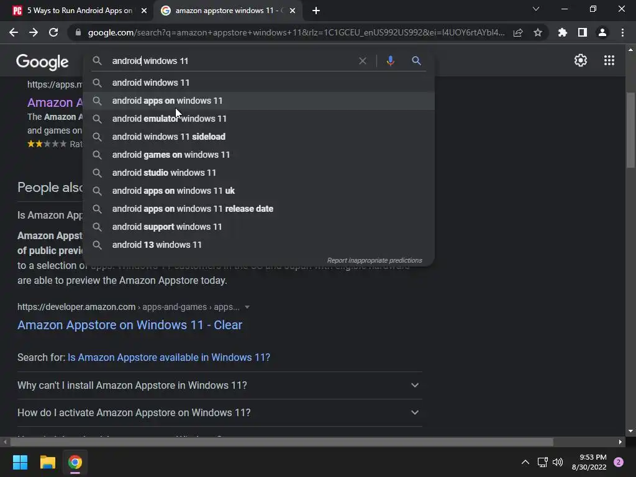Open the Chrome extensions puzzle icon
The image size is (636, 477).
click(x=562, y=32)
